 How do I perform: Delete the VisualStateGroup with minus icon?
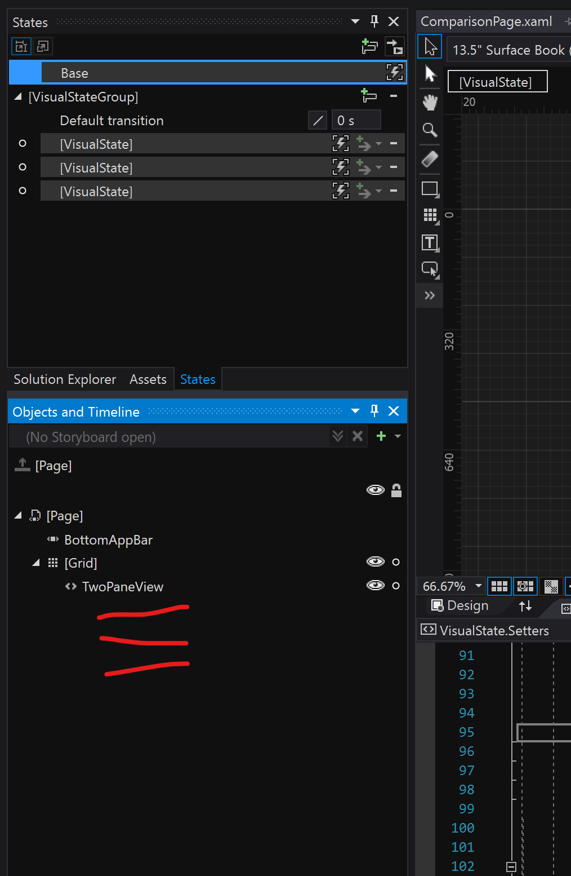click(394, 96)
